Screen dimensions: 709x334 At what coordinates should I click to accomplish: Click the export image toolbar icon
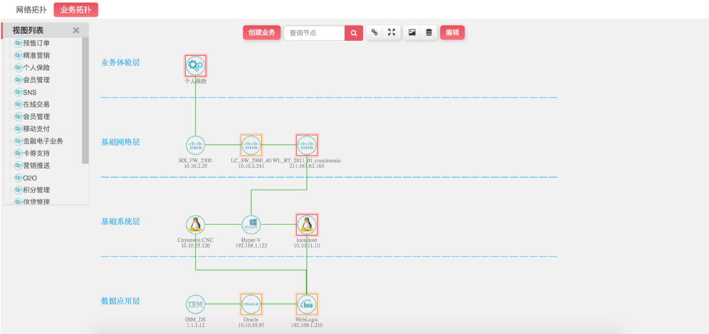[412, 32]
